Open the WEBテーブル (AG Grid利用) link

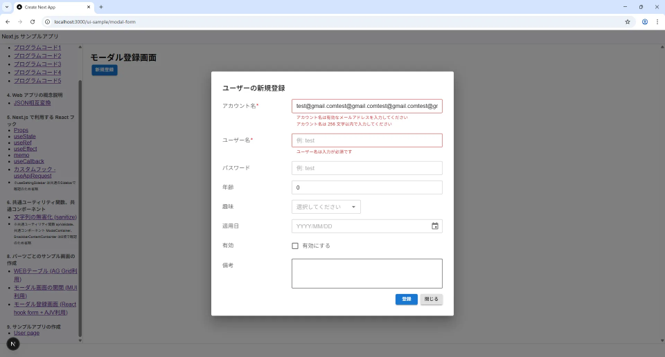(x=46, y=275)
